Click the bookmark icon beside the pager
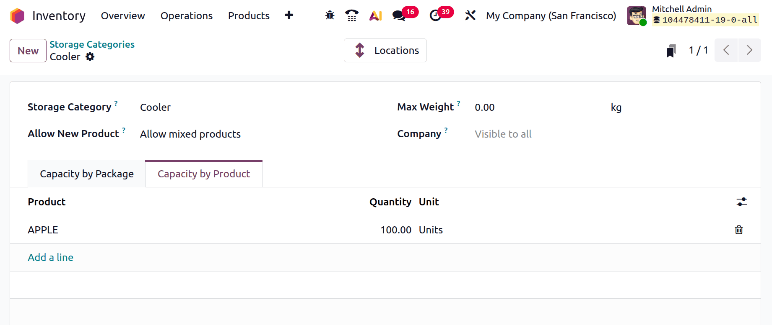The image size is (772, 325). [x=671, y=51]
